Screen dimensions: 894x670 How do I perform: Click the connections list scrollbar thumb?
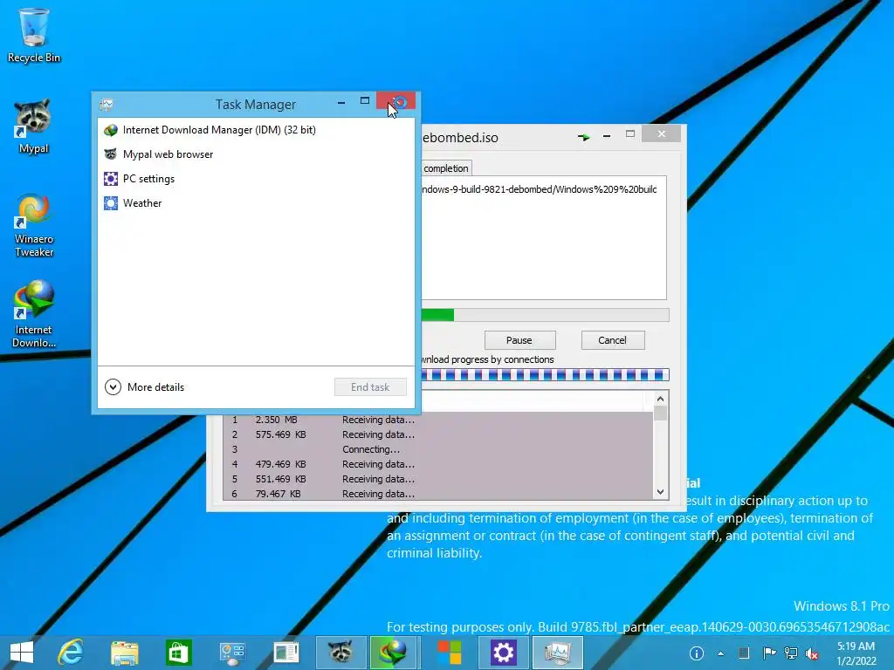point(660,413)
